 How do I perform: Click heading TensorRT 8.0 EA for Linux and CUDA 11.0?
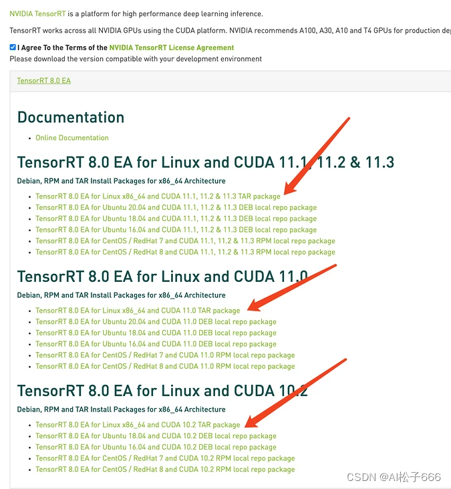click(162, 277)
